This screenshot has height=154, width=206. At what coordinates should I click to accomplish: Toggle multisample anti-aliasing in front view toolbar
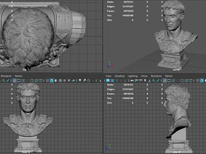click(88, 81)
